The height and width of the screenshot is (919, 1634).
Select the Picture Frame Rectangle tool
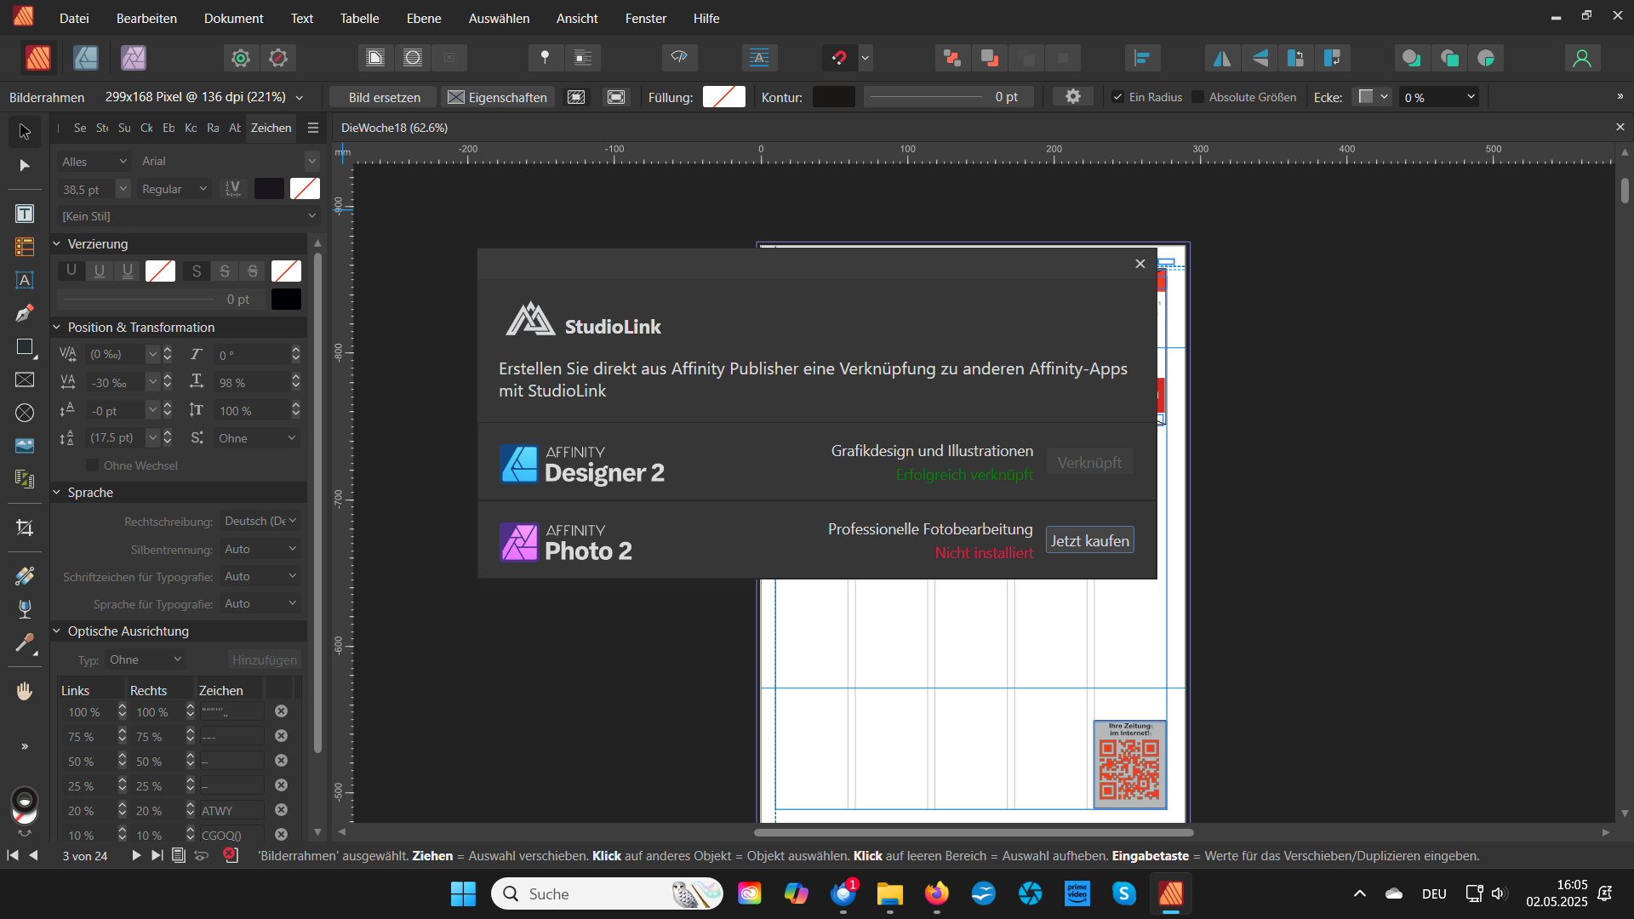pos(25,380)
